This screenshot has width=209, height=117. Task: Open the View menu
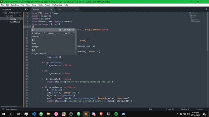coord(28,5)
